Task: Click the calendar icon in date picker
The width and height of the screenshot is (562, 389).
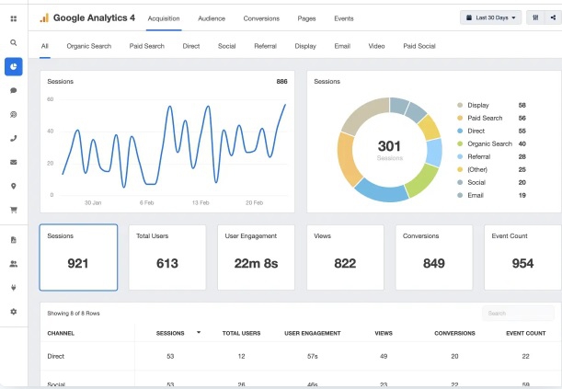Action: point(468,17)
